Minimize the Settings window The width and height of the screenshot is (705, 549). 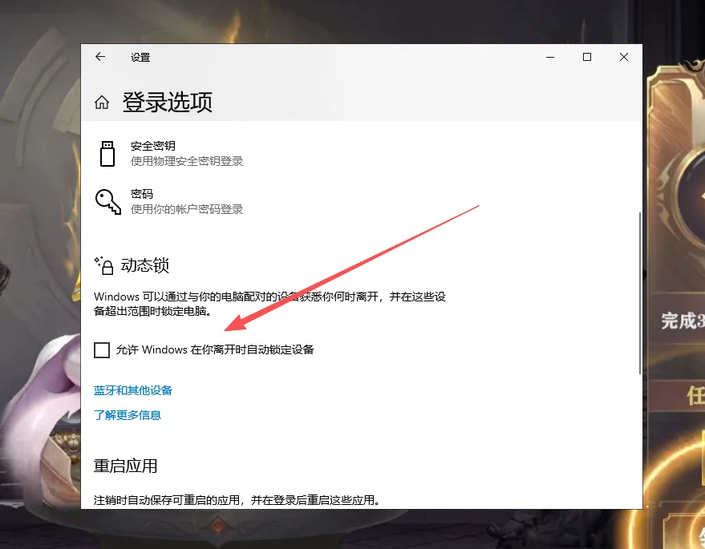[550, 57]
